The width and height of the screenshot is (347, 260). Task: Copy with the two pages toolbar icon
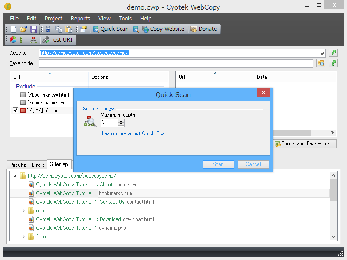[x=59, y=29]
